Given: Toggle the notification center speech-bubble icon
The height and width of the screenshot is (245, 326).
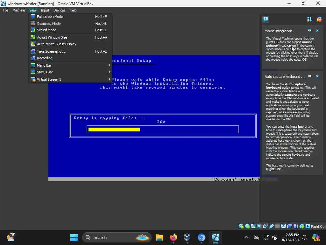Looking at the screenshot, I should [266, 19].
